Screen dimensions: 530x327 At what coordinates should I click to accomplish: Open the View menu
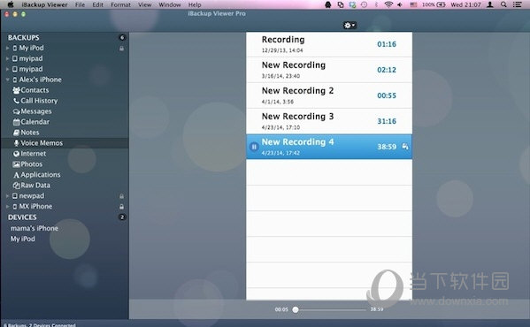click(x=145, y=4)
